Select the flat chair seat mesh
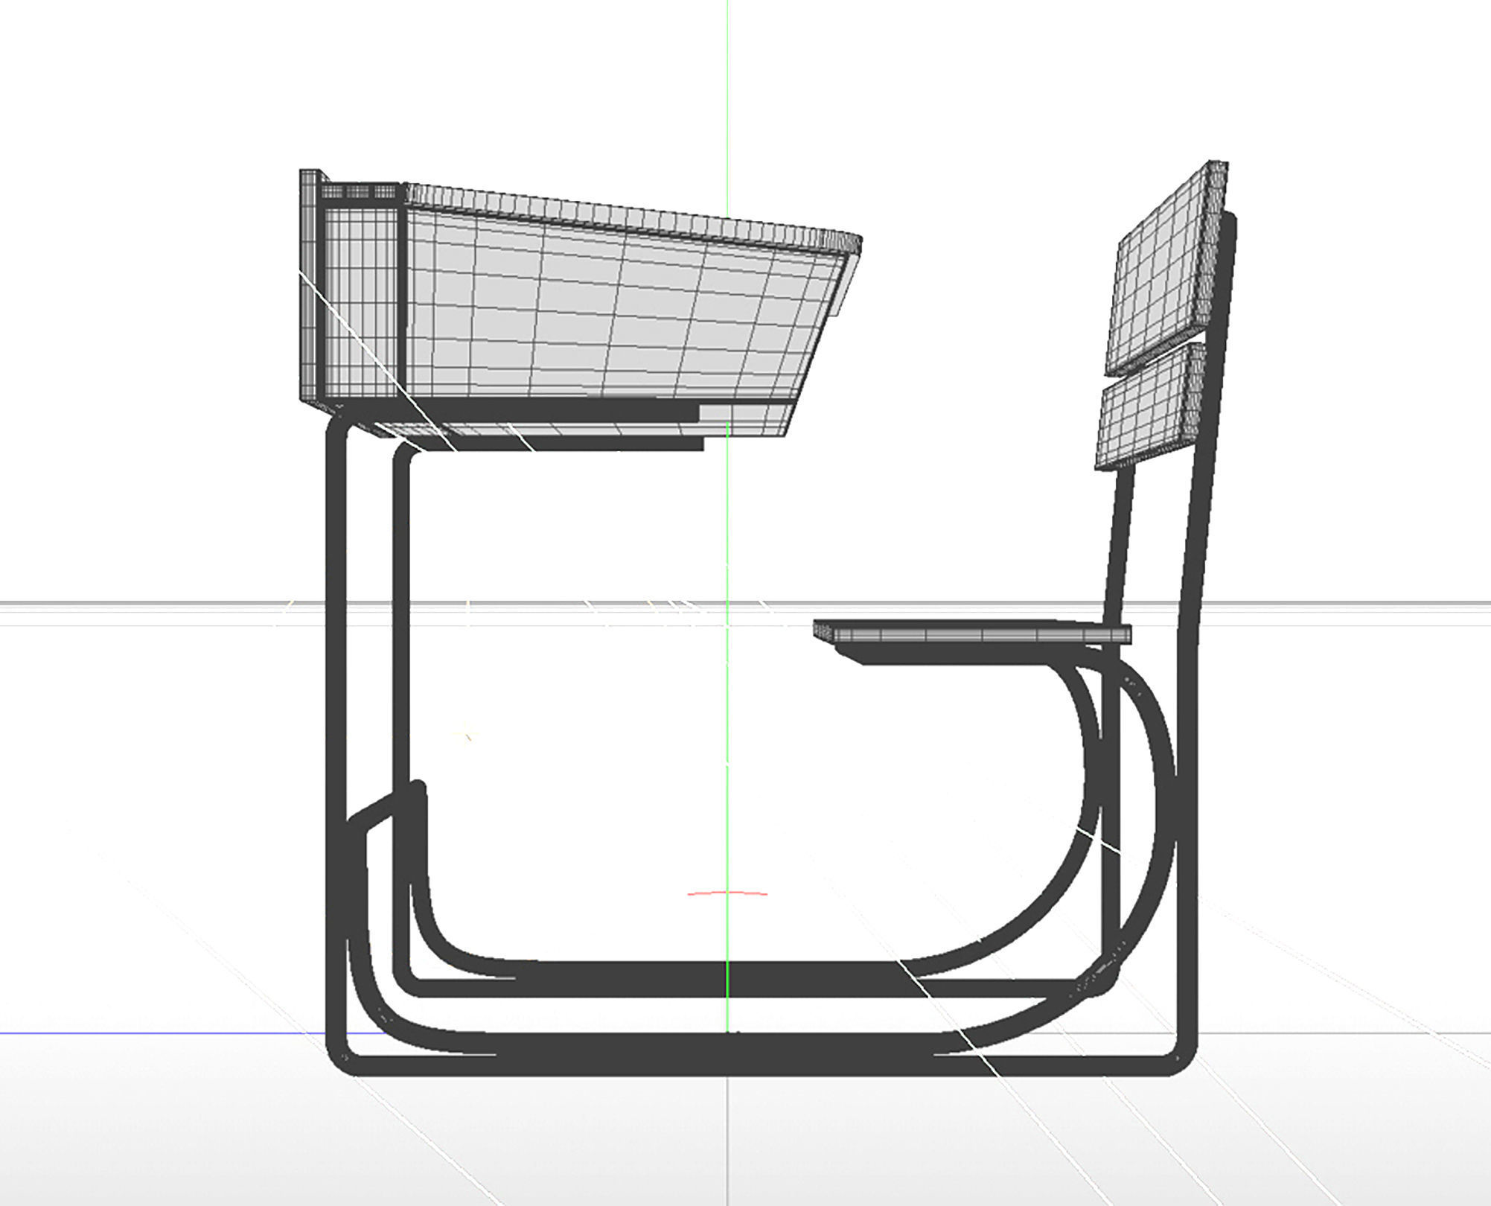 coord(972,634)
